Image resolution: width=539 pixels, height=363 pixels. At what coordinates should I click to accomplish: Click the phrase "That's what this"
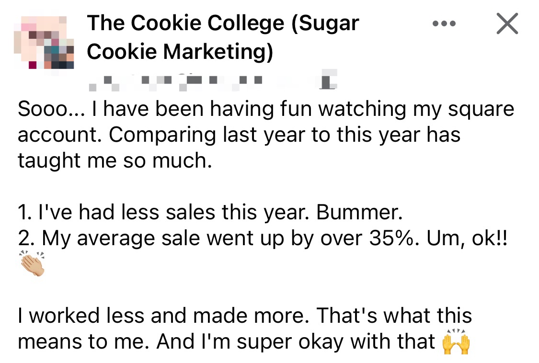(x=394, y=316)
